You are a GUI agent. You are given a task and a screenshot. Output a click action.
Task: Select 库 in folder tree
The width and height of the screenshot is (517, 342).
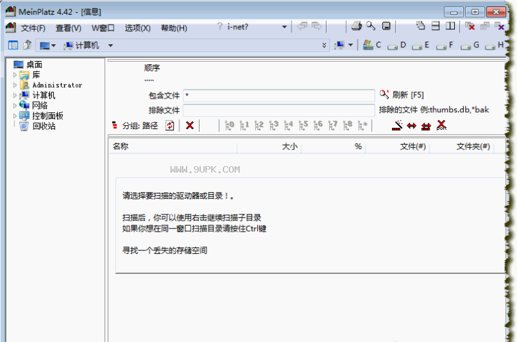(30, 75)
